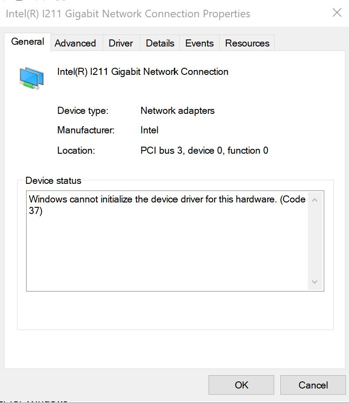349x404 pixels.
Task: Open the Advanced tab
Action: (x=75, y=43)
